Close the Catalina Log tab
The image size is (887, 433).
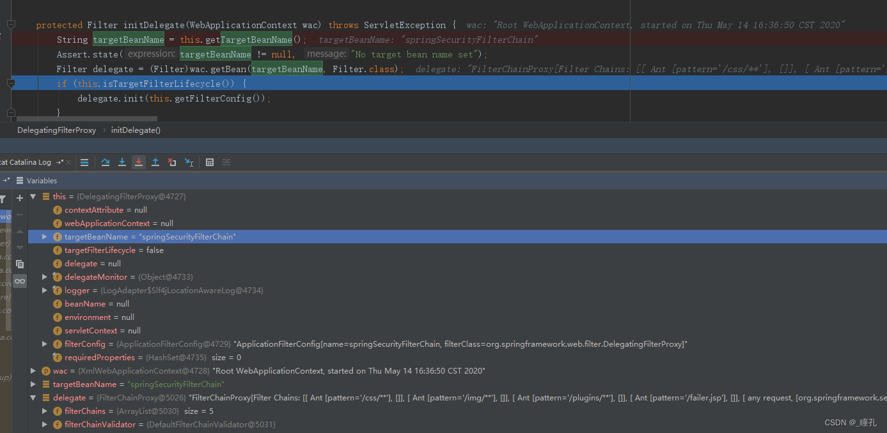[68, 162]
